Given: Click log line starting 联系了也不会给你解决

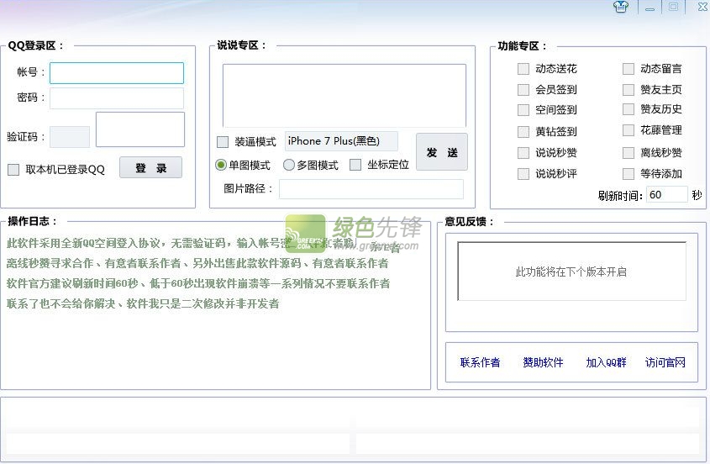Looking at the screenshot, I should click(x=143, y=303).
